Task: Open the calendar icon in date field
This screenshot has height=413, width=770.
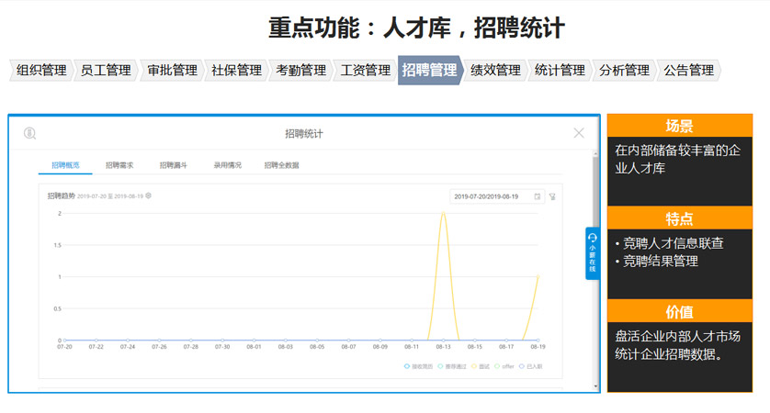Action: pos(538,196)
